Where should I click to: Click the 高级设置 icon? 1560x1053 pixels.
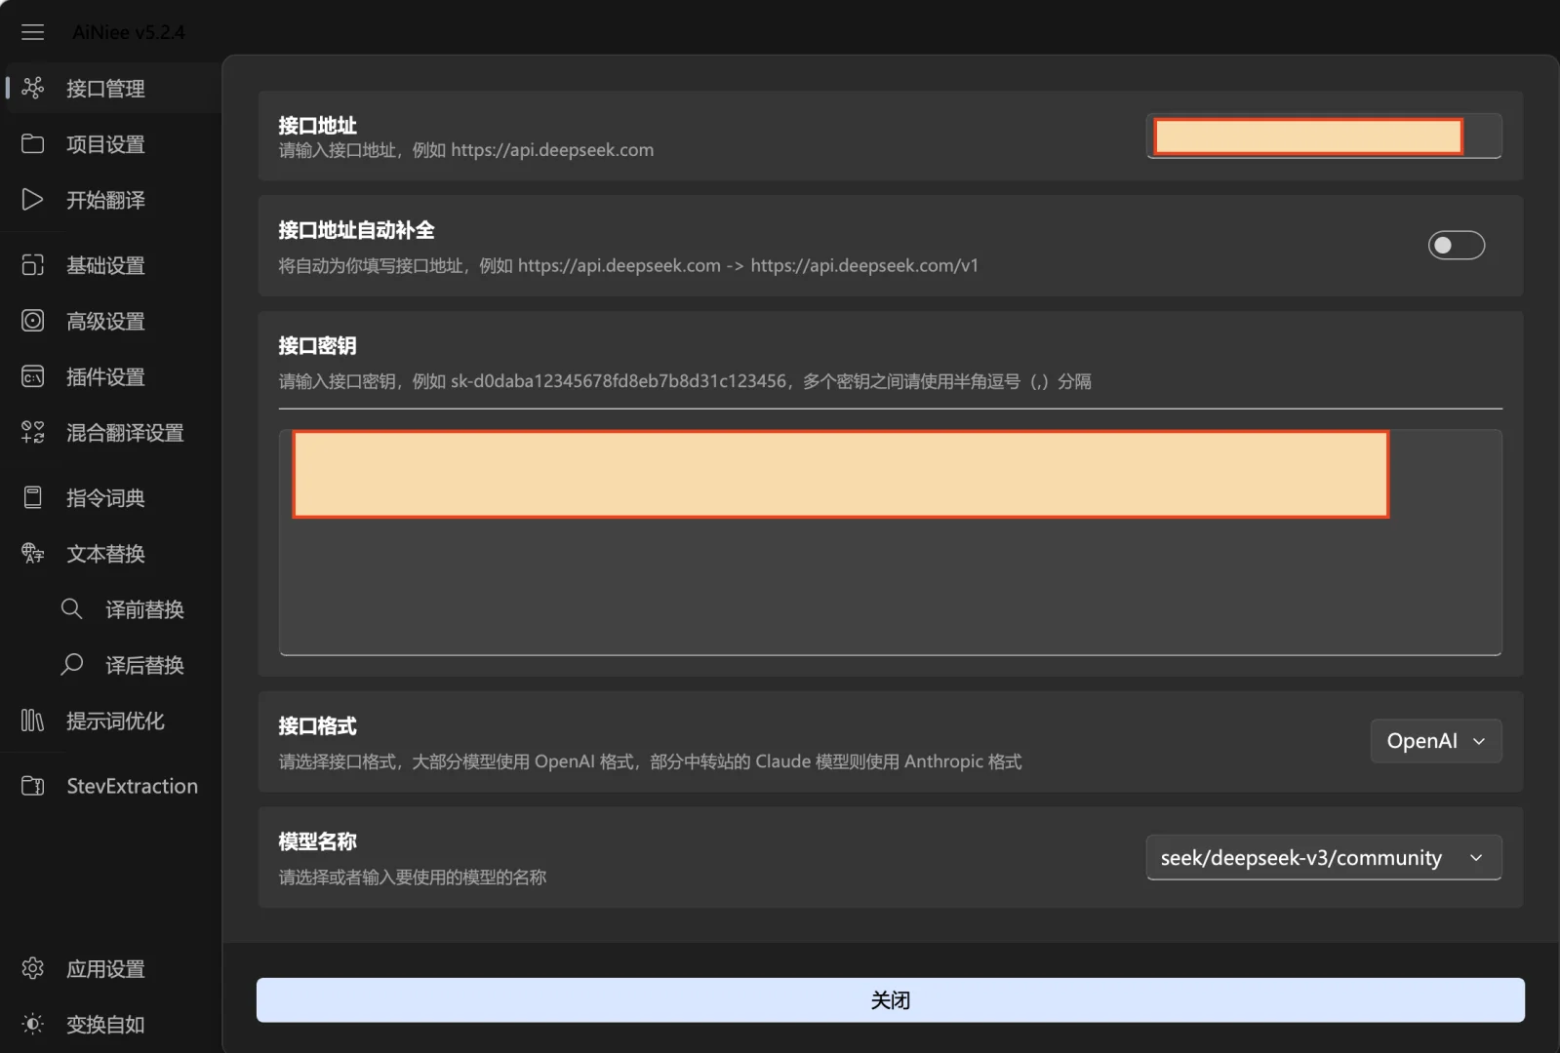pyautogui.click(x=33, y=320)
